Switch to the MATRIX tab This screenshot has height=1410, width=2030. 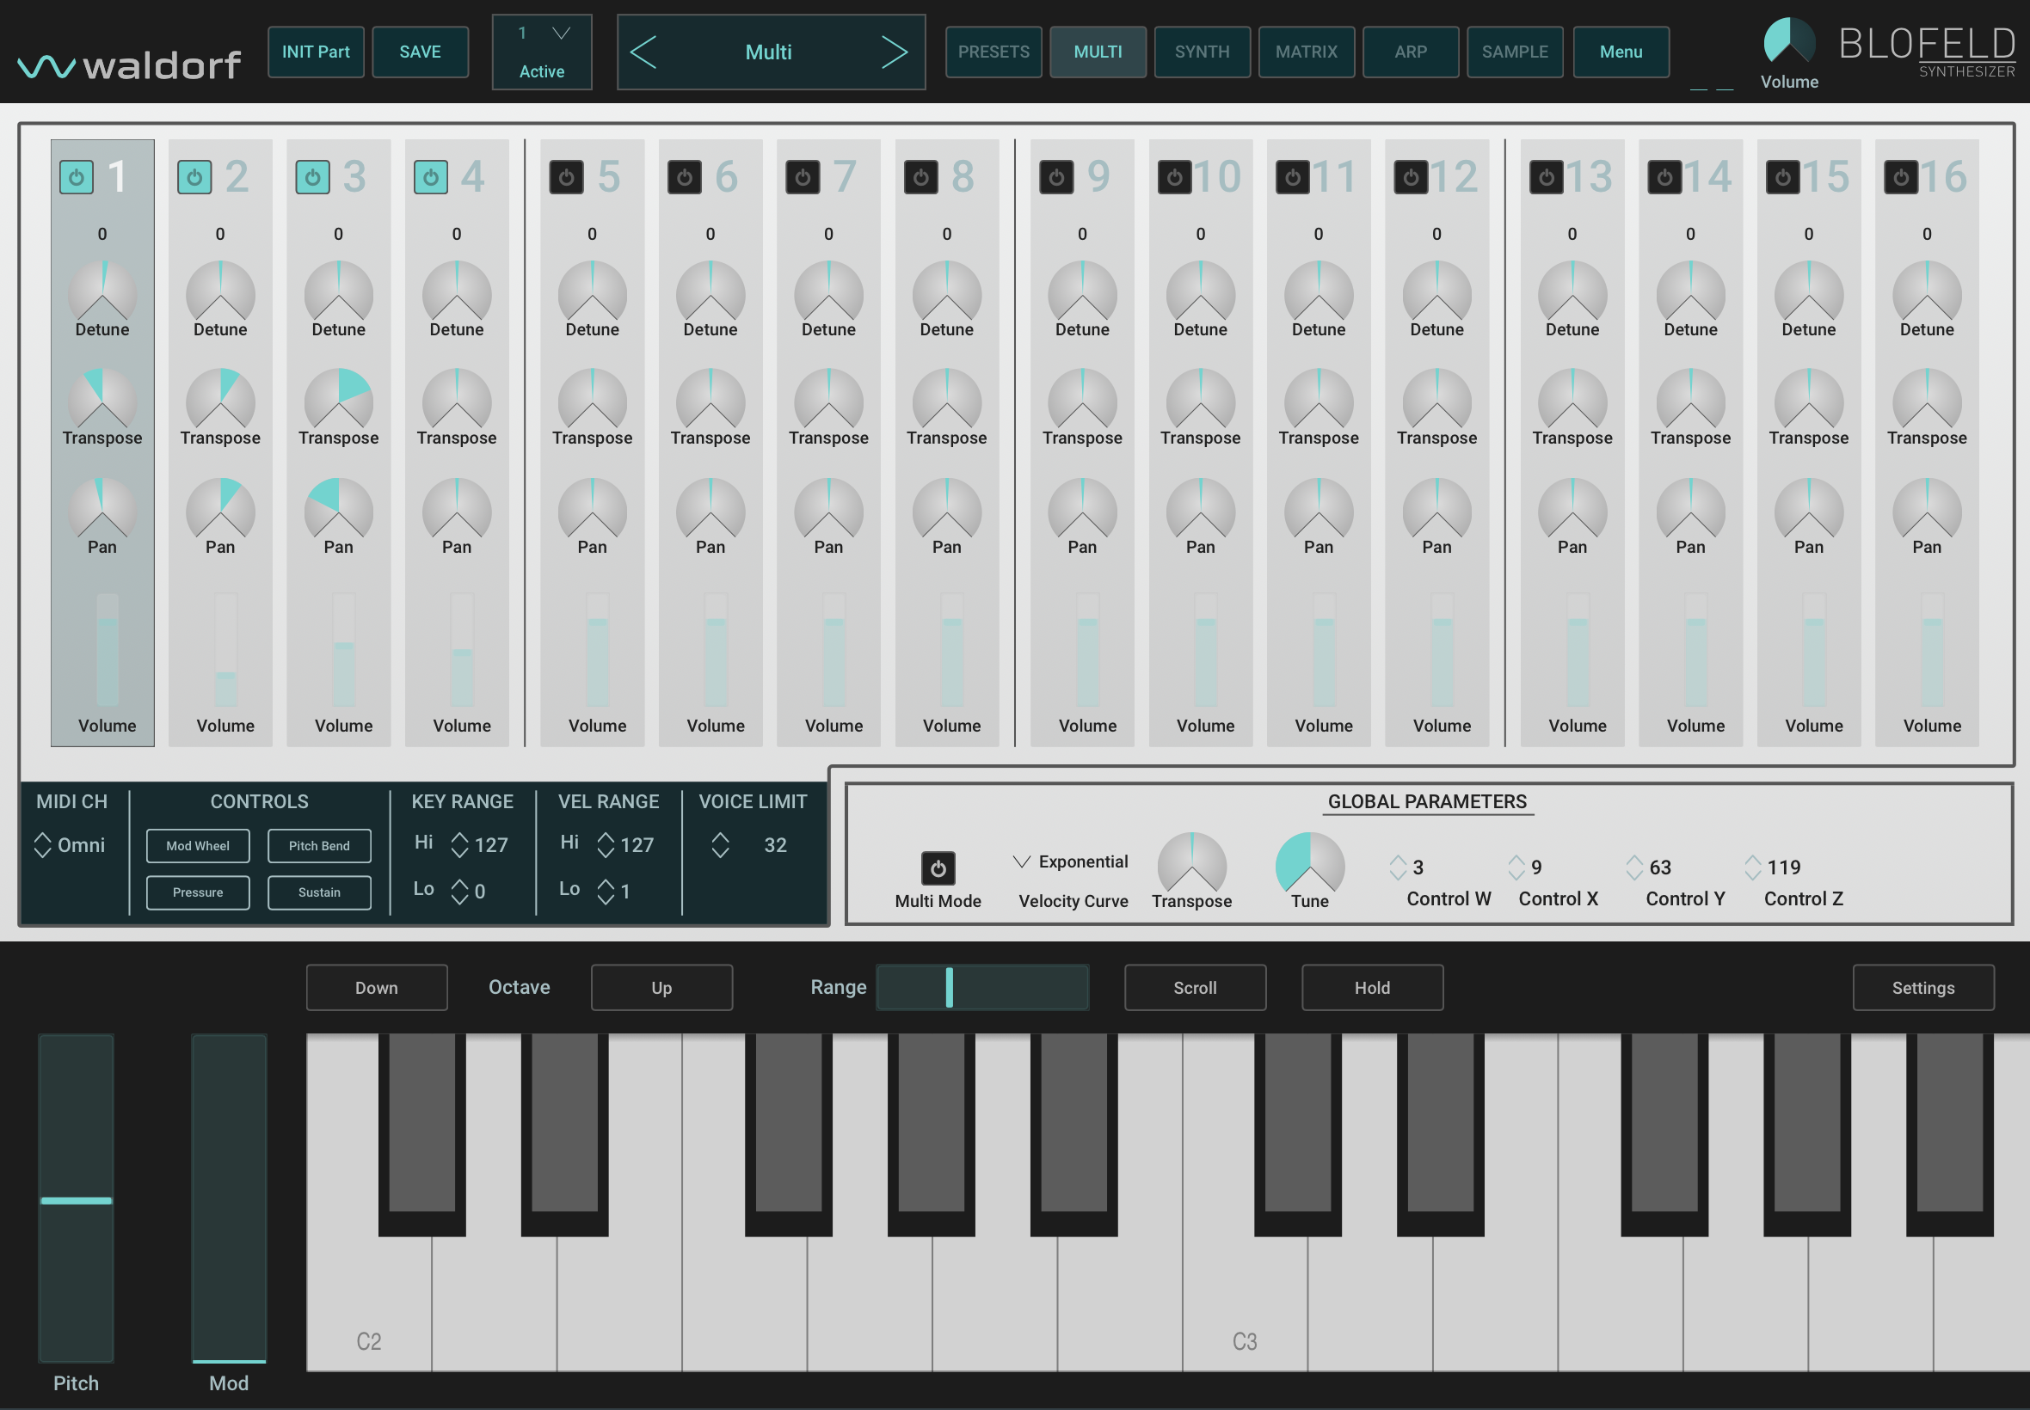point(1306,52)
